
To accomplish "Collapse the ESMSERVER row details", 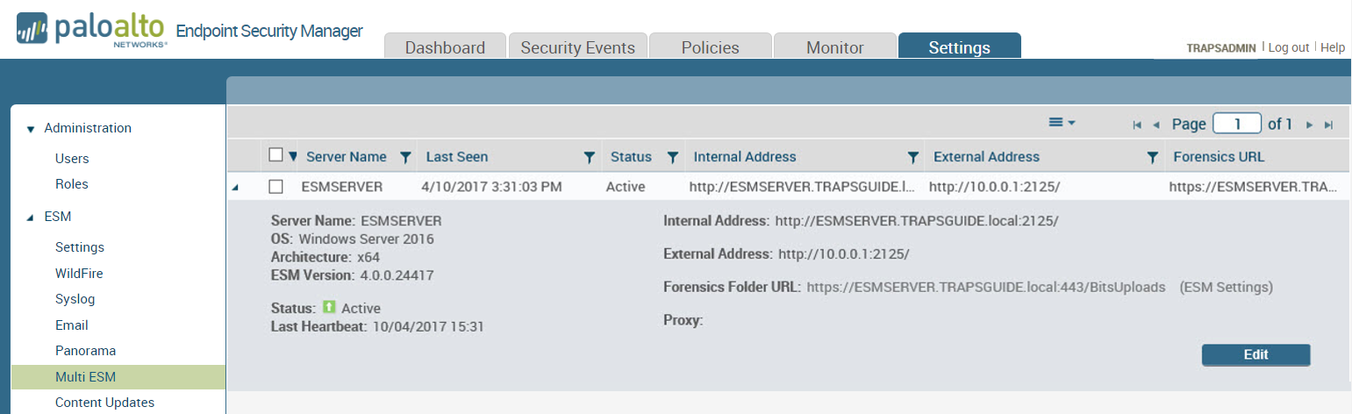I will point(235,187).
